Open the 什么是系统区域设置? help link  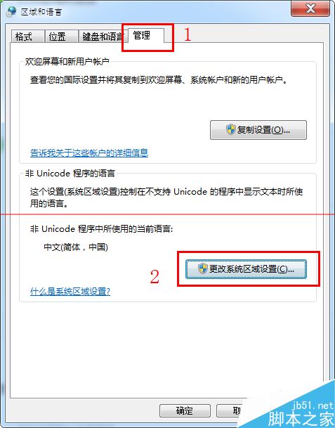(70, 292)
